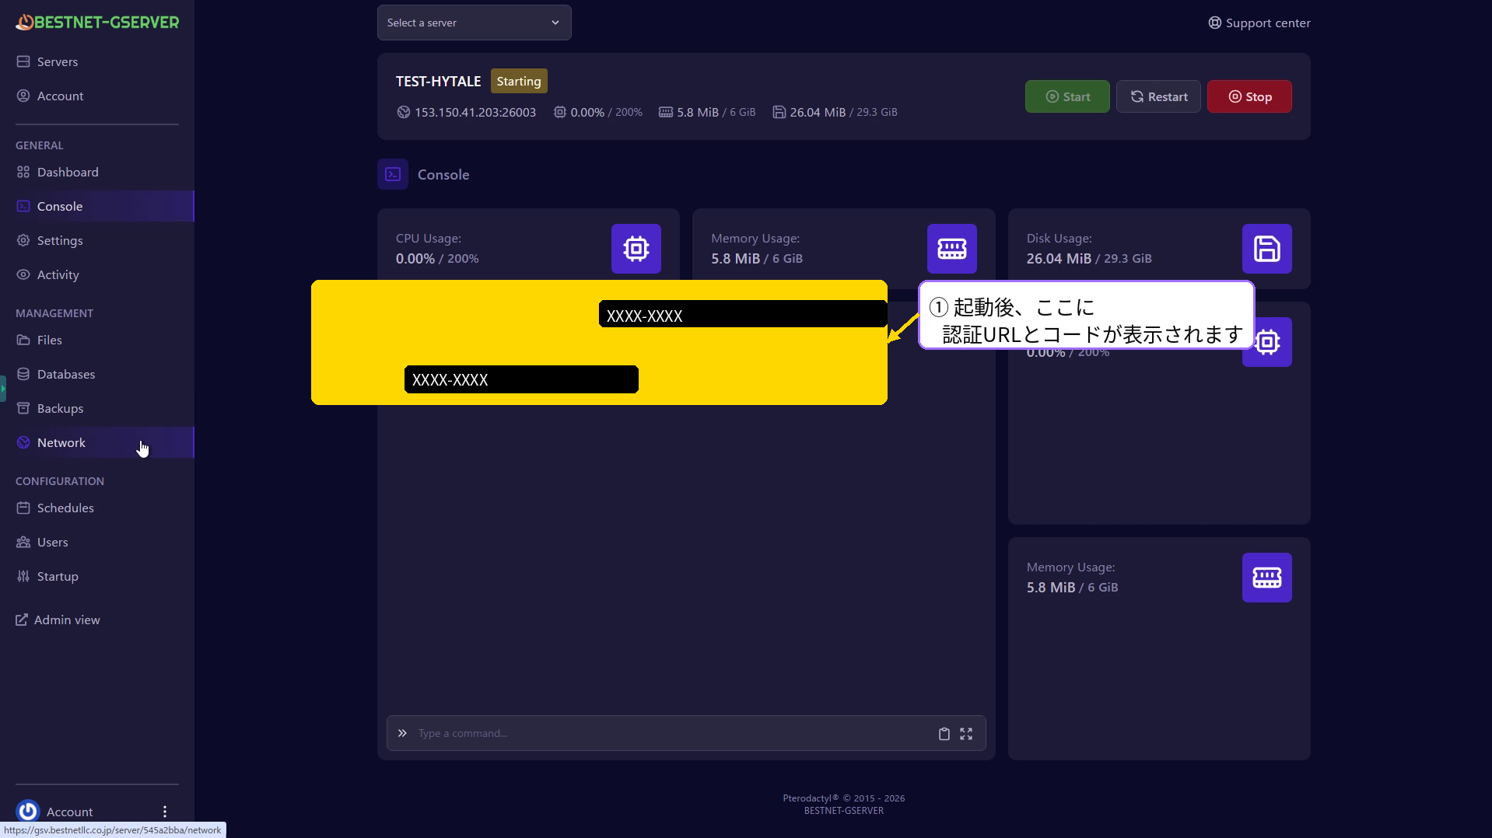Screen dimensions: 1492x838
Task: Click the Console terminal icon heading
Action: tap(393, 175)
